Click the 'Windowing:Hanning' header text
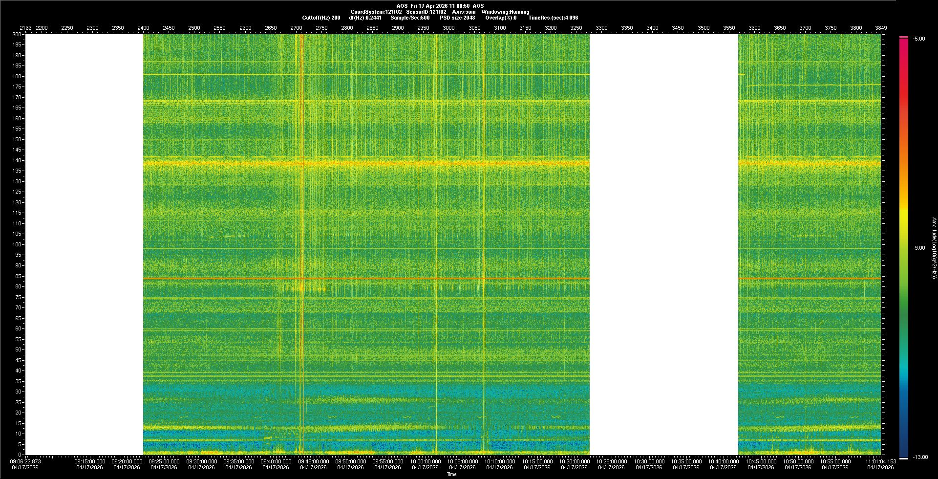This screenshot has height=479, width=938. pos(505,12)
